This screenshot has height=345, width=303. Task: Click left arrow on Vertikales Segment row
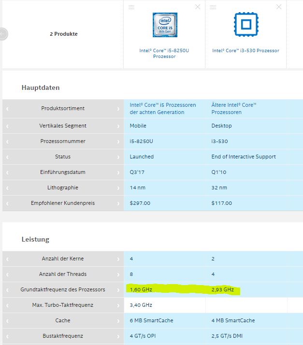click(x=7, y=126)
